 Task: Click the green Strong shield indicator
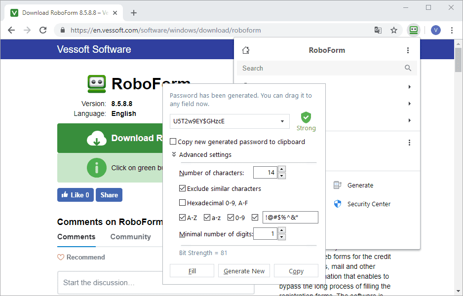pyautogui.click(x=306, y=117)
